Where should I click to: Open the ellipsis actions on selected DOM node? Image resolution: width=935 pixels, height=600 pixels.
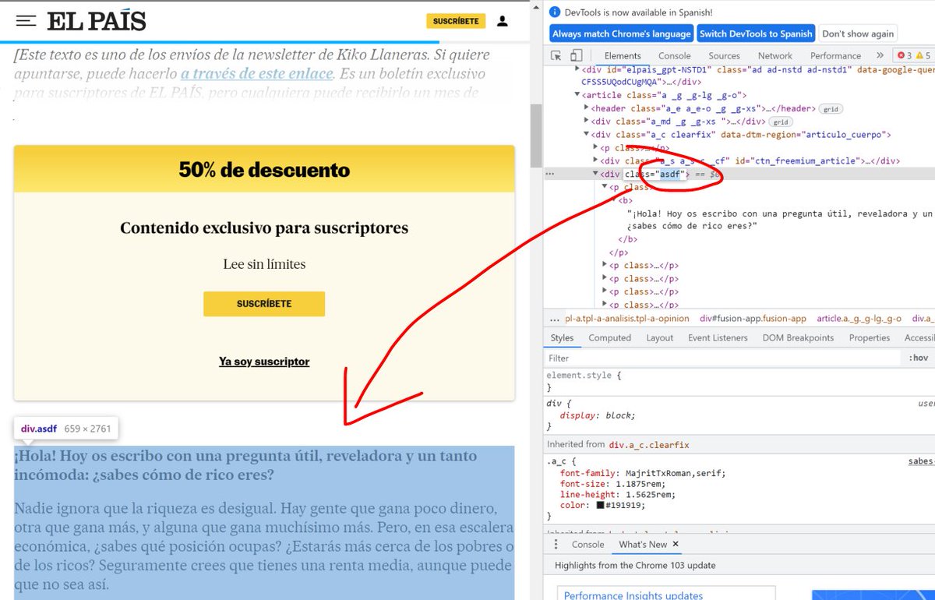coord(550,174)
